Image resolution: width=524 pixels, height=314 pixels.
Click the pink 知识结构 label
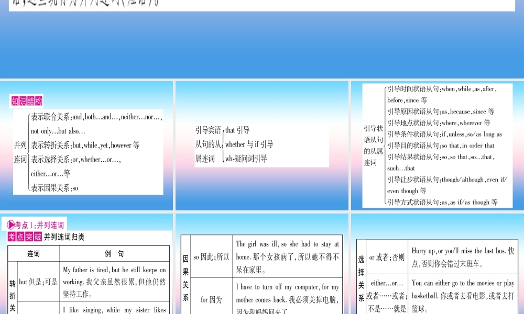tap(26, 101)
